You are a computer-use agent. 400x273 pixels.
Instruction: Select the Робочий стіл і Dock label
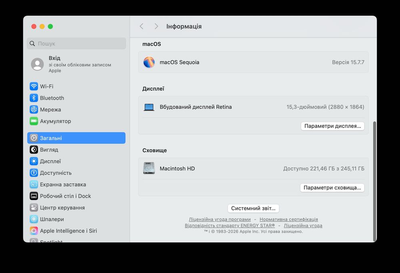tap(66, 196)
